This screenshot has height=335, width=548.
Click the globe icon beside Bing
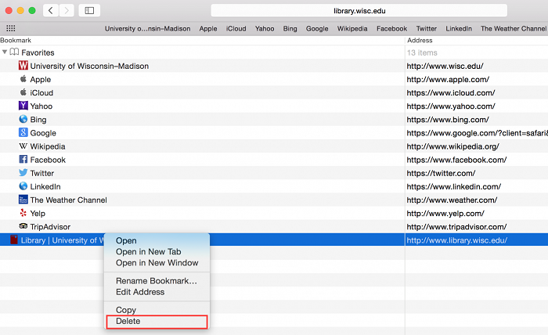point(23,119)
